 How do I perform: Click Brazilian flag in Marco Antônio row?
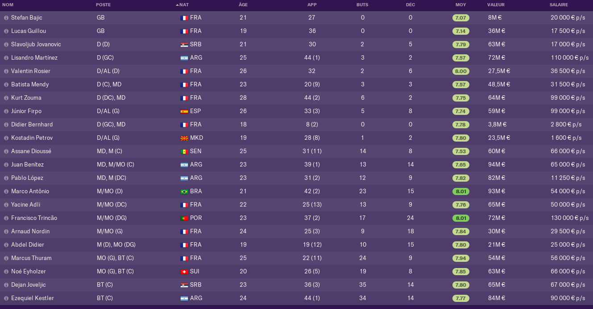(184, 191)
